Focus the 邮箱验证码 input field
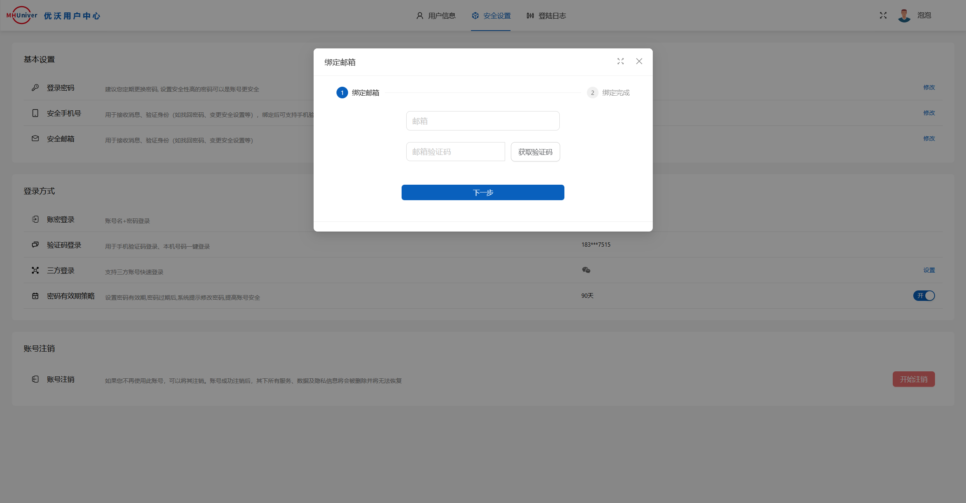This screenshot has height=503, width=966. click(455, 152)
